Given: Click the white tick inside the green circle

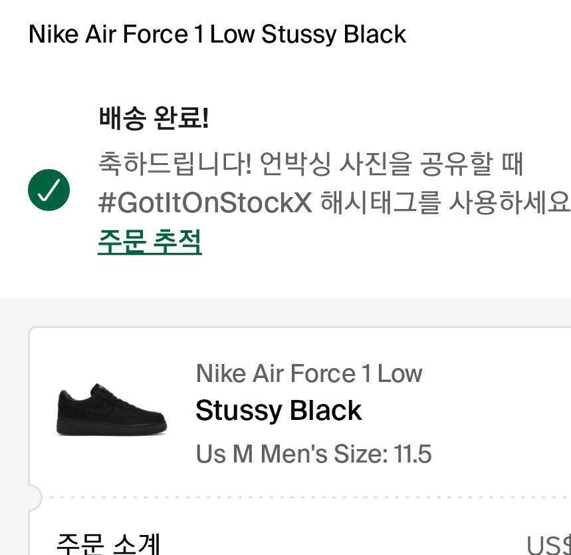Looking at the screenshot, I should [x=49, y=191].
